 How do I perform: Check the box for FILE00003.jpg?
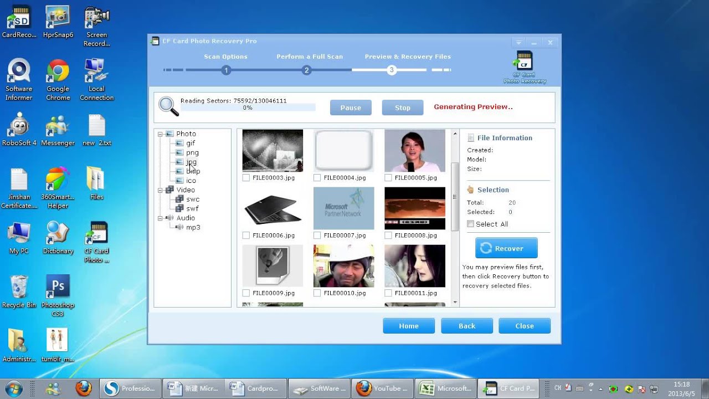pos(246,178)
